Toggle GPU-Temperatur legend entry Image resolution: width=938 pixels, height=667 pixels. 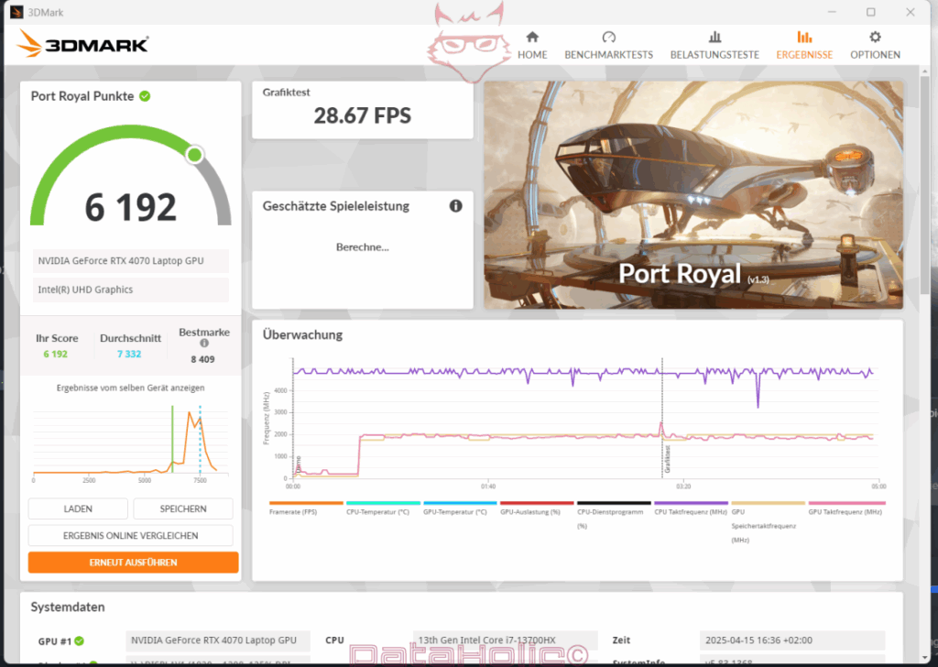click(x=460, y=508)
